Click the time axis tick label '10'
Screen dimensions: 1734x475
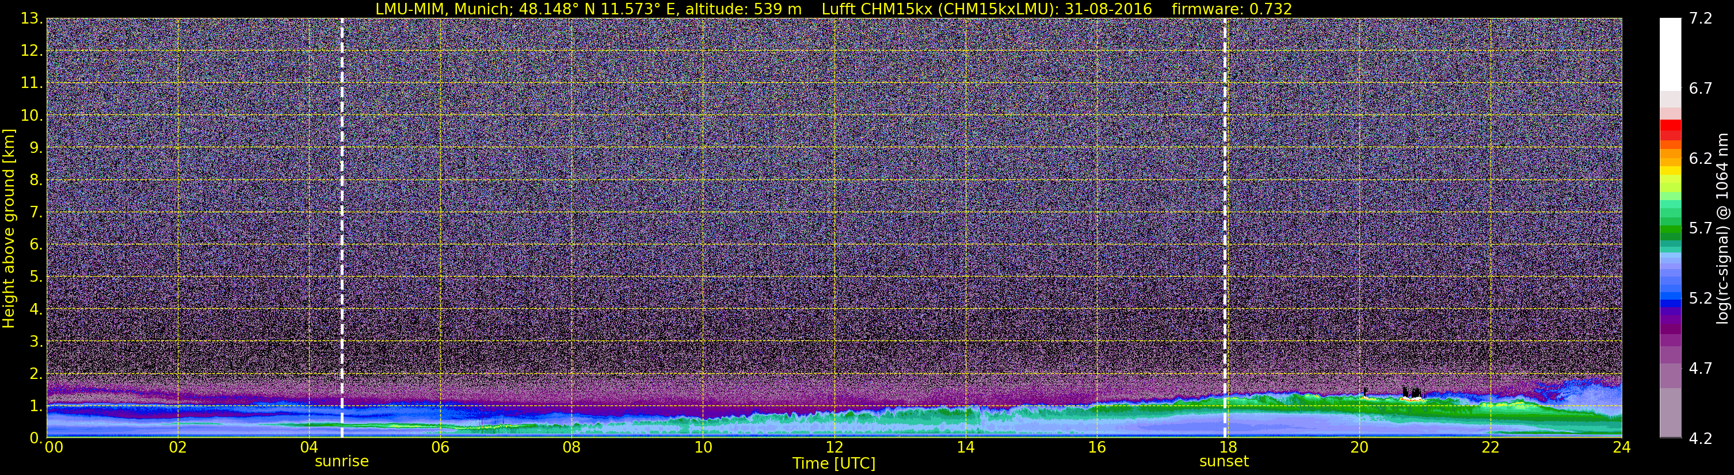[703, 447]
